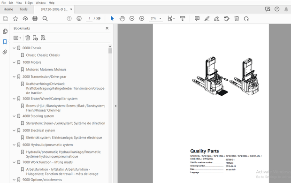Open the View menu
Screen dimensions: 291x183
click(19, 3)
